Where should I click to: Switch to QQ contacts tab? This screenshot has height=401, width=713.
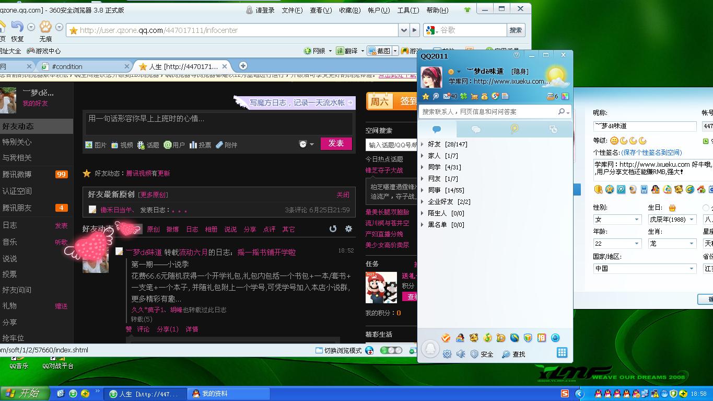click(x=437, y=129)
